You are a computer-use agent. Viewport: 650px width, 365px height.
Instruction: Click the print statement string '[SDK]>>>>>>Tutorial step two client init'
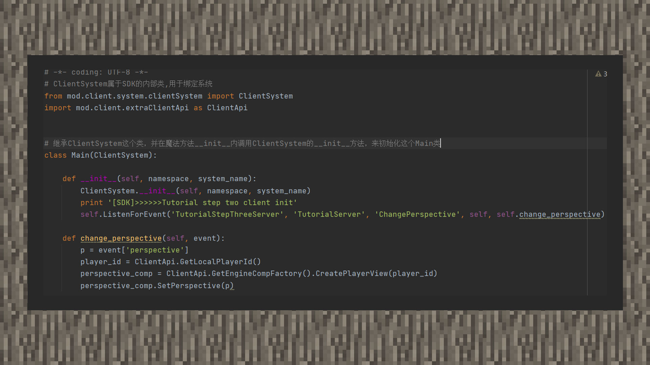click(x=202, y=203)
